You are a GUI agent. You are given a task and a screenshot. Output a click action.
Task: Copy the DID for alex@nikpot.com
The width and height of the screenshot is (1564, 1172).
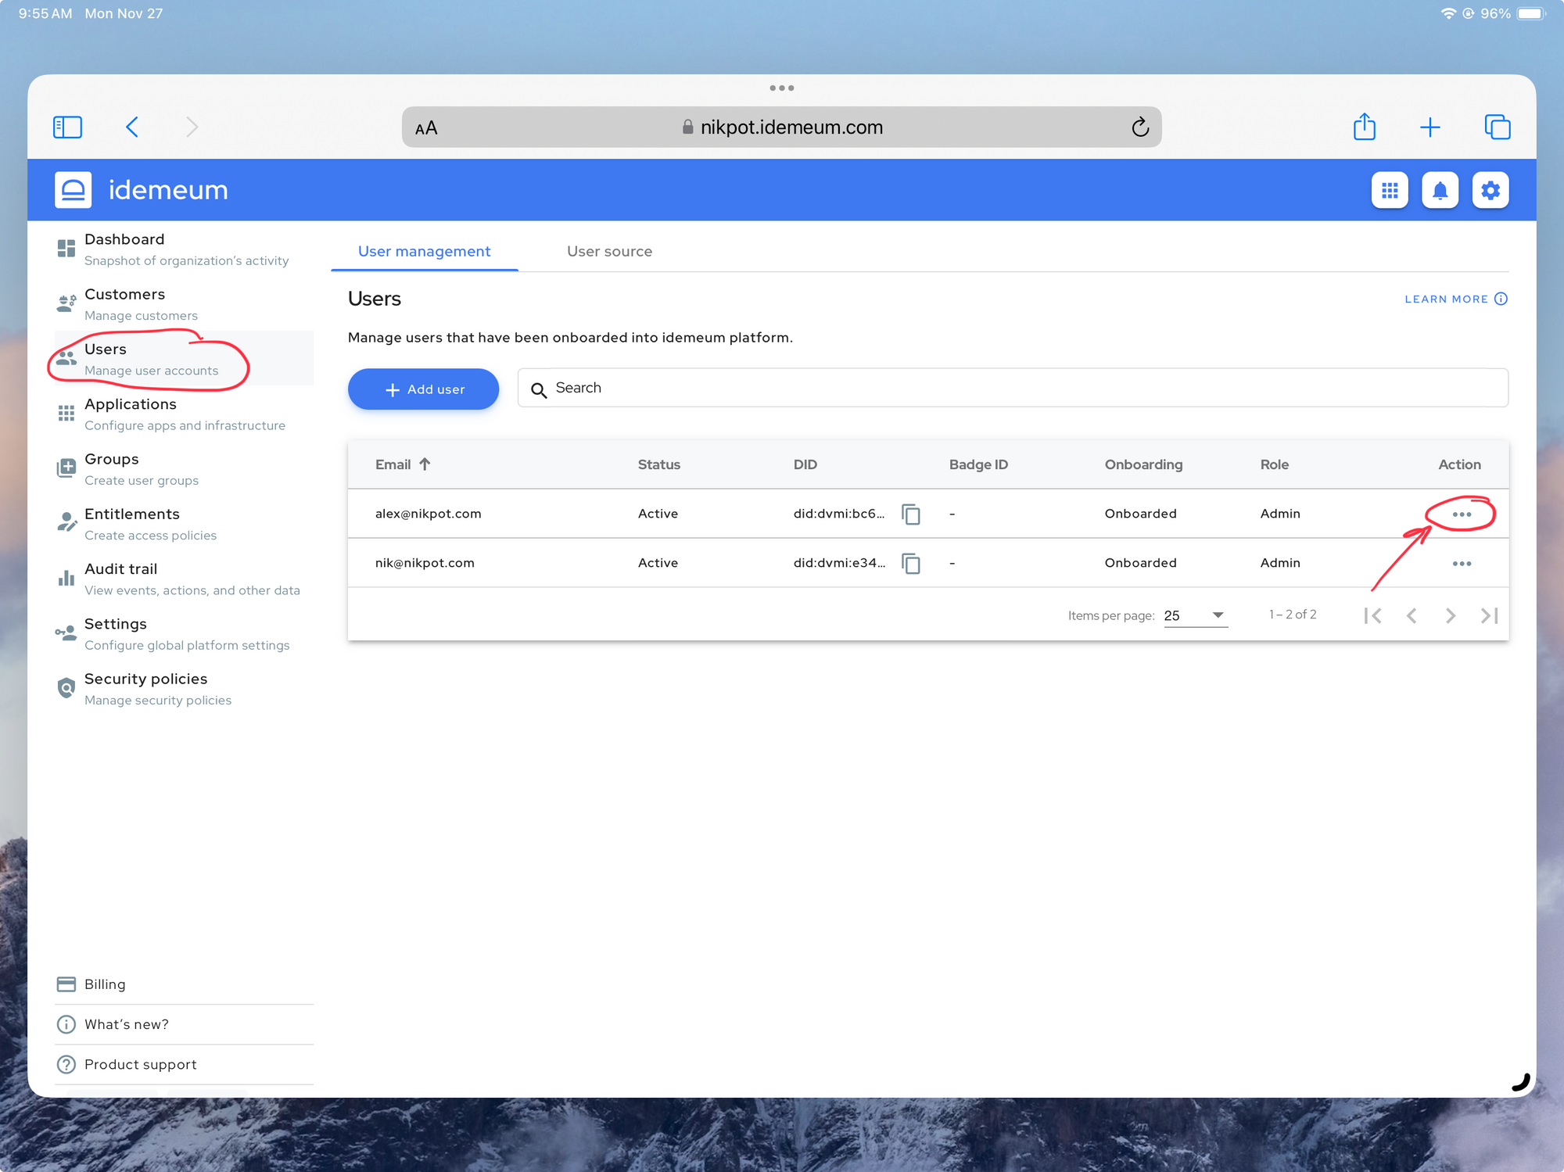[x=911, y=514]
